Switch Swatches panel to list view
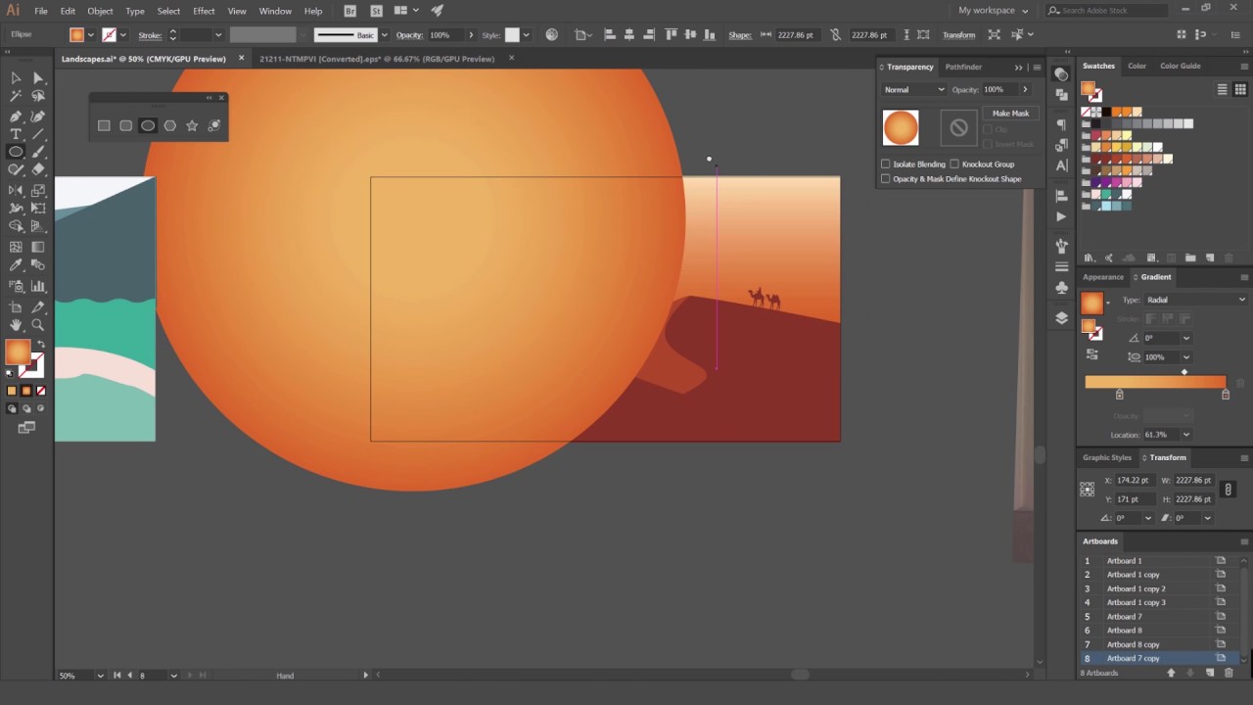 click(x=1223, y=89)
